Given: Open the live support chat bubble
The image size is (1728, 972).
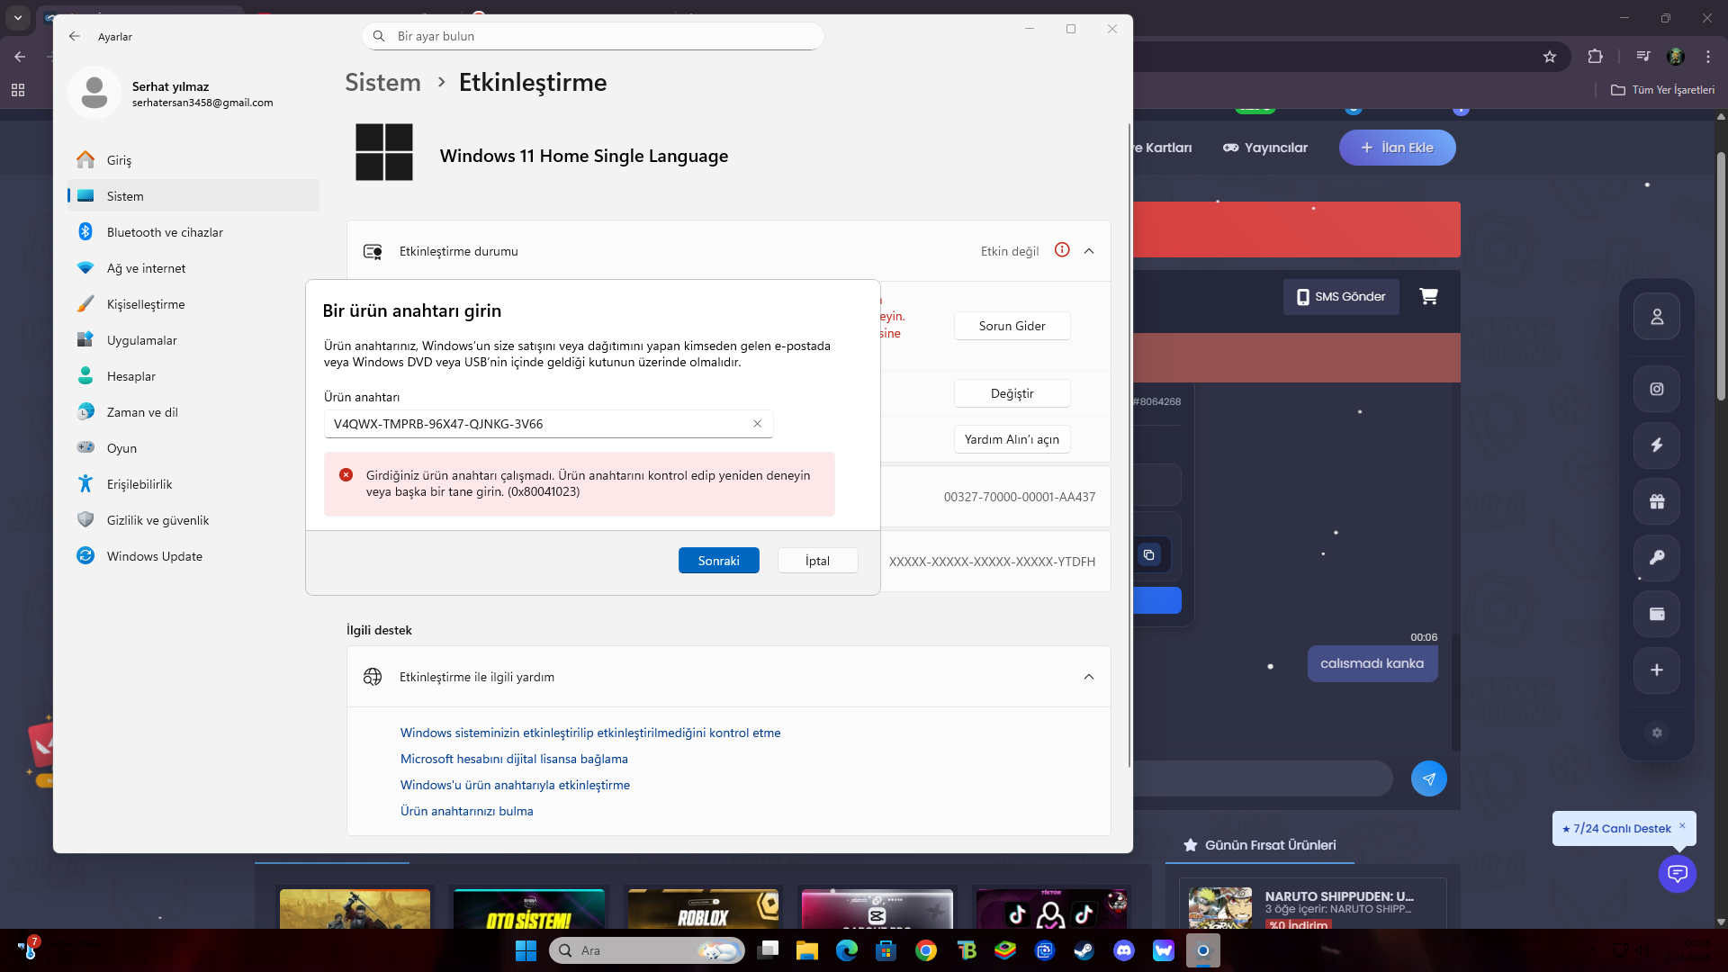Looking at the screenshot, I should (1677, 873).
